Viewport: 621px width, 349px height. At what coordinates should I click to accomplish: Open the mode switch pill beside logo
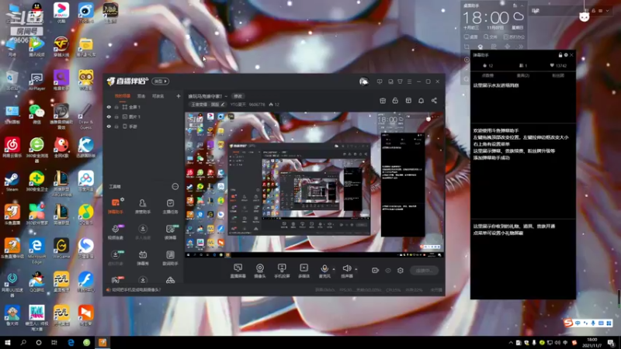click(161, 81)
